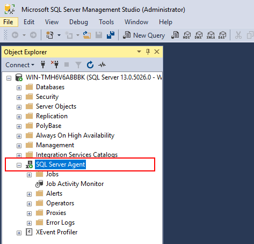Click the Open File folder icon
The height and width of the screenshot is (244, 254).
click(x=87, y=35)
